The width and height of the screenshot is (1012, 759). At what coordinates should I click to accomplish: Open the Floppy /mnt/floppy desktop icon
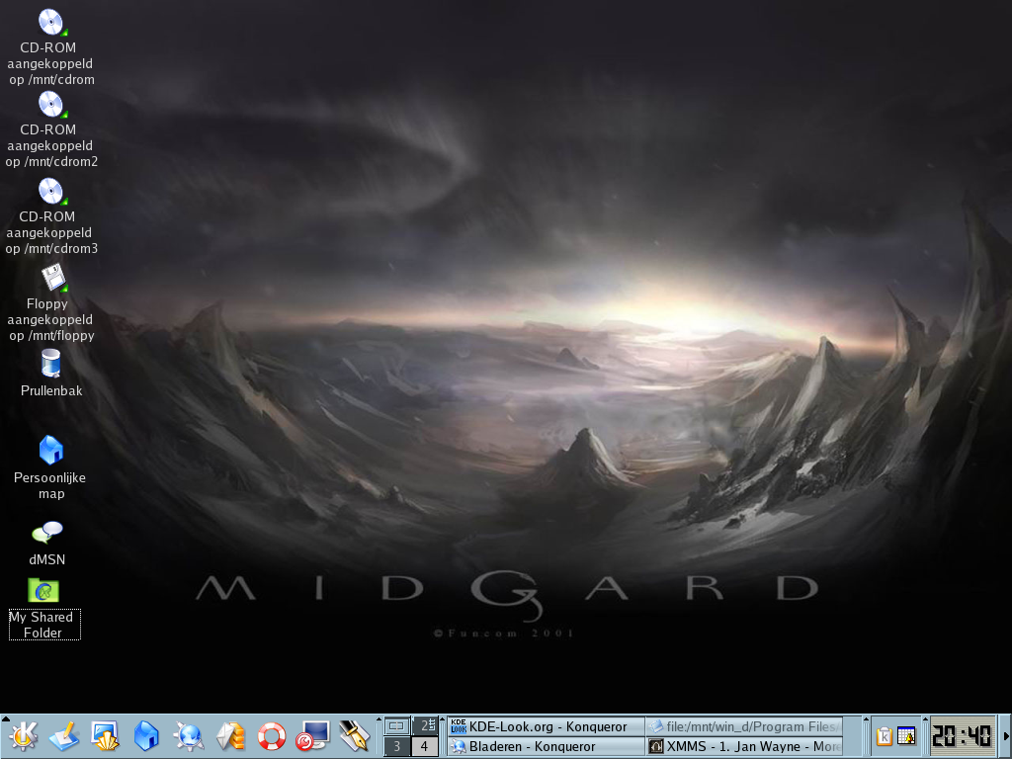coord(53,278)
